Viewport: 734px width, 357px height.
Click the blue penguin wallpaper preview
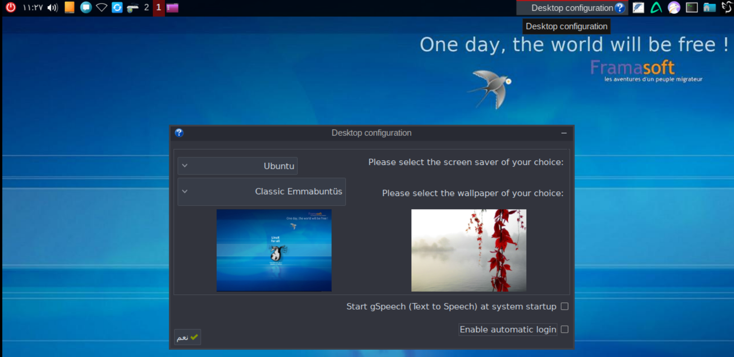(x=274, y=250)
